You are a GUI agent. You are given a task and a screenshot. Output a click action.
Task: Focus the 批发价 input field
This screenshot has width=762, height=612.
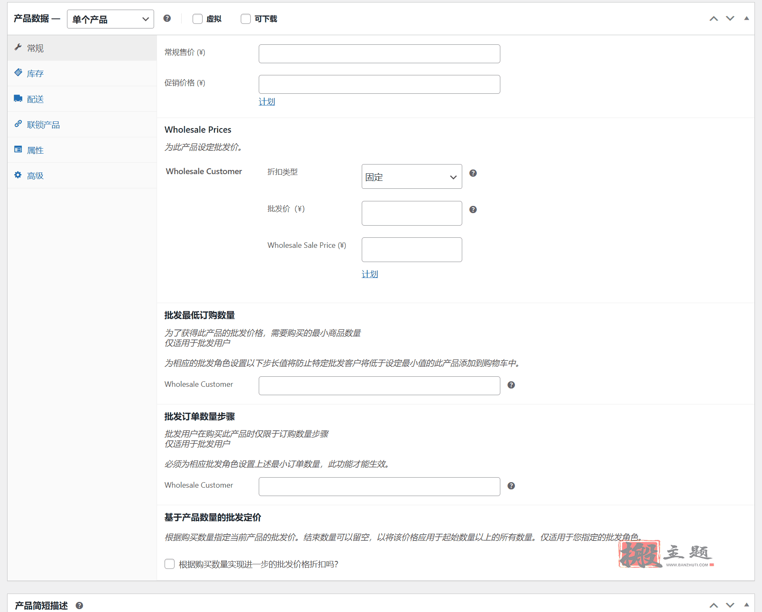pos(412,213)
